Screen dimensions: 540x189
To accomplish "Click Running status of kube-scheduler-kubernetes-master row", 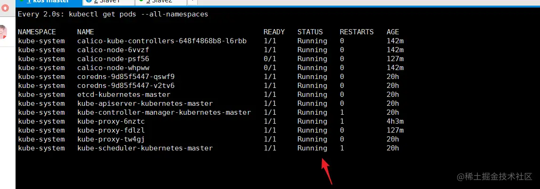I will (312, 148).
